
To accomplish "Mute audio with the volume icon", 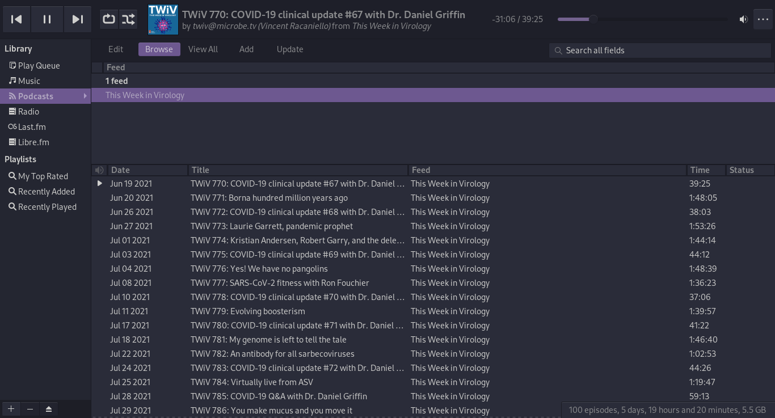I will pyautogui.click(x=743, y=19).
